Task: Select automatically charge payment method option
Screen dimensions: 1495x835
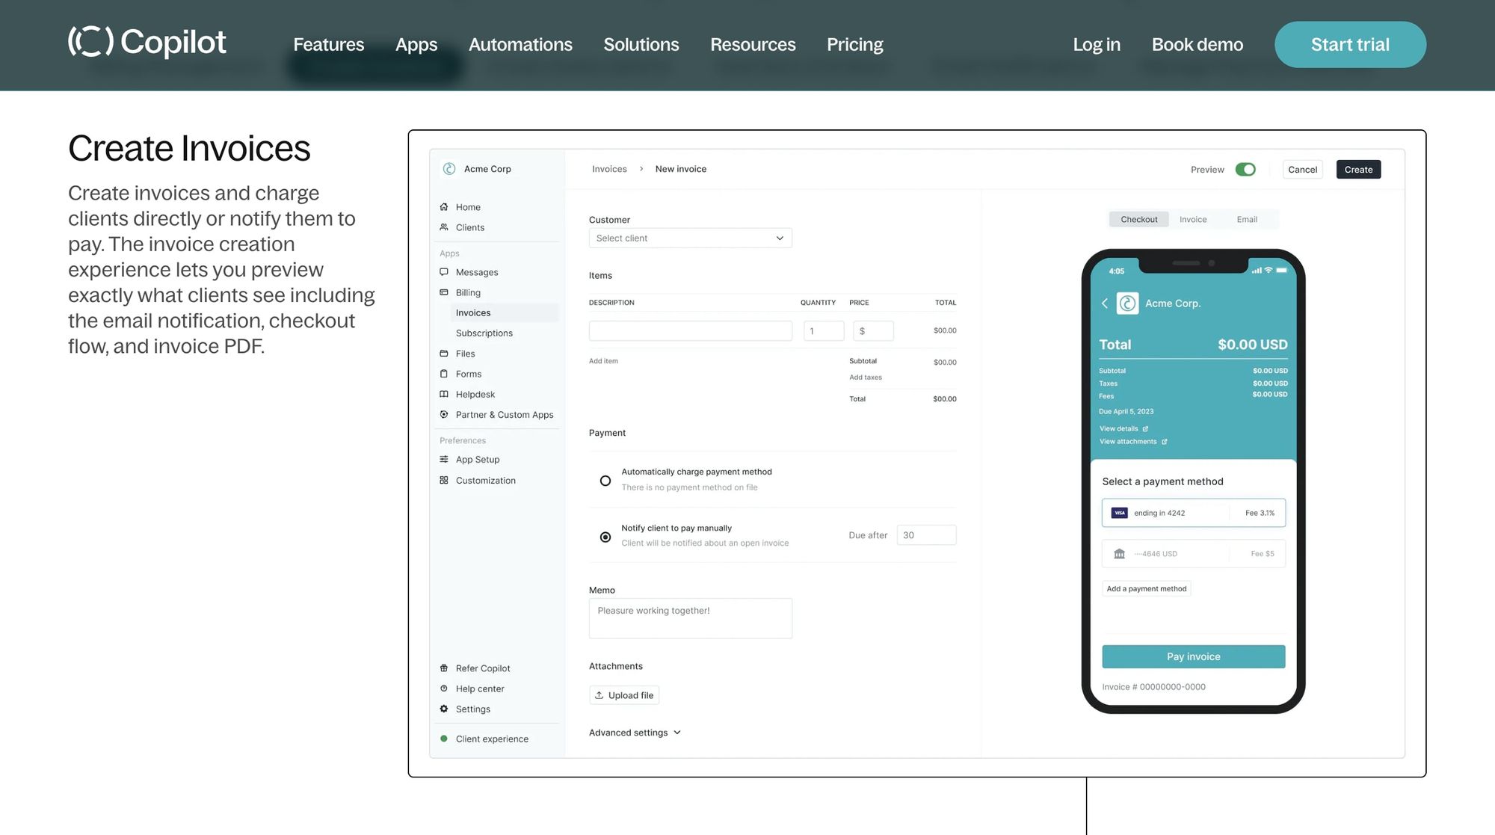Action: [605, 481]
